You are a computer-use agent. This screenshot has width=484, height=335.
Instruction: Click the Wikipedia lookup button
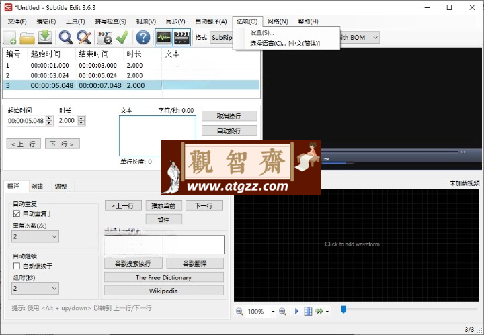pos(163,291)
